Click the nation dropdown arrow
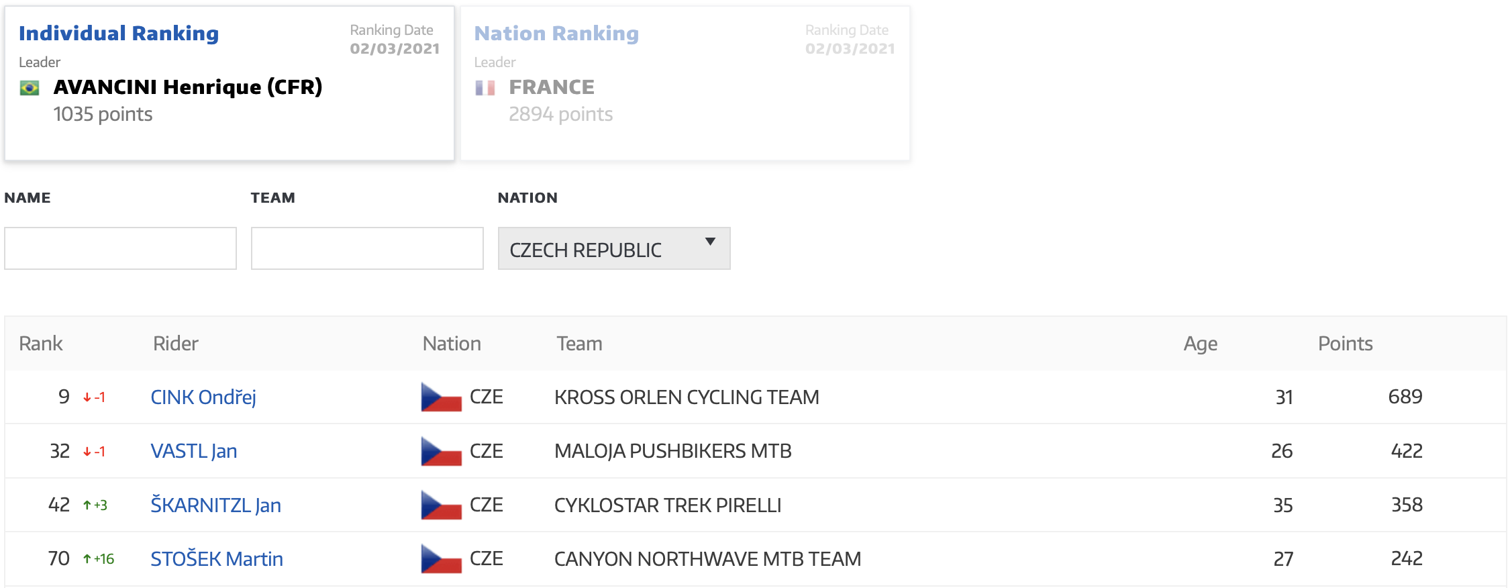This screenshot has width=1510, height=588. coord(710,242)
